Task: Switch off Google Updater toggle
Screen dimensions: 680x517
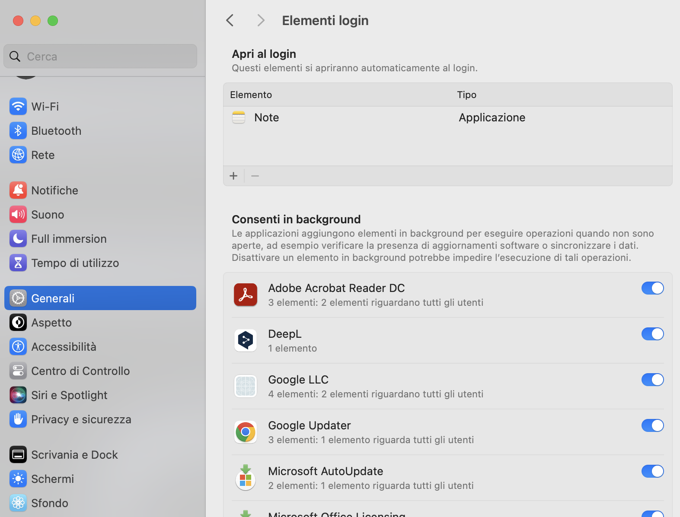Action: [652, 425]
